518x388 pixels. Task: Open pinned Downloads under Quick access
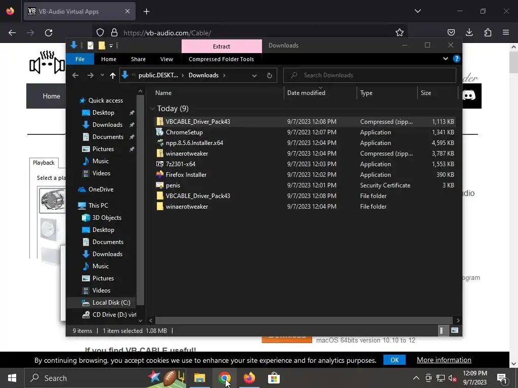point(107,125)
